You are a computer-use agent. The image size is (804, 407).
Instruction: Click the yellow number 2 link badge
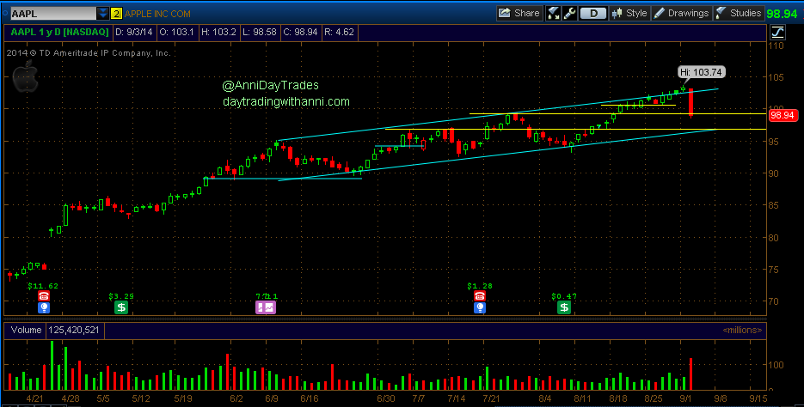click(x=116, y=14)
